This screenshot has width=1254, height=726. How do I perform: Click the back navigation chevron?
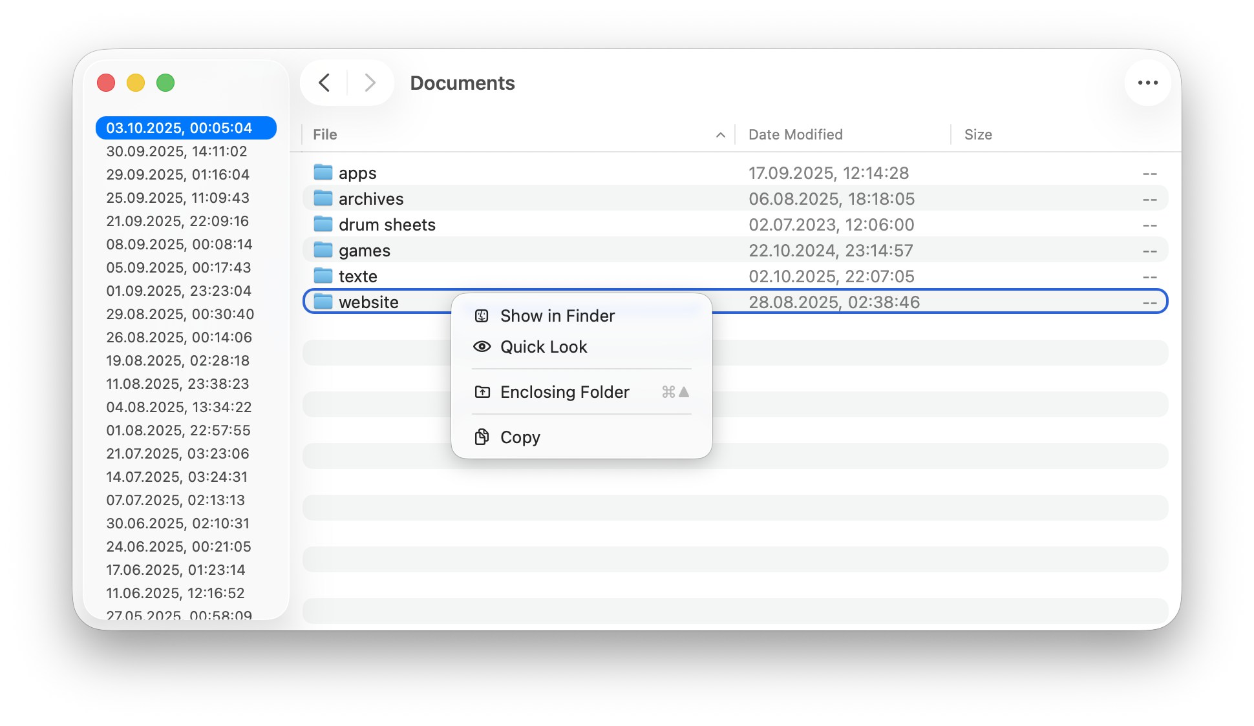pos(324,83)
